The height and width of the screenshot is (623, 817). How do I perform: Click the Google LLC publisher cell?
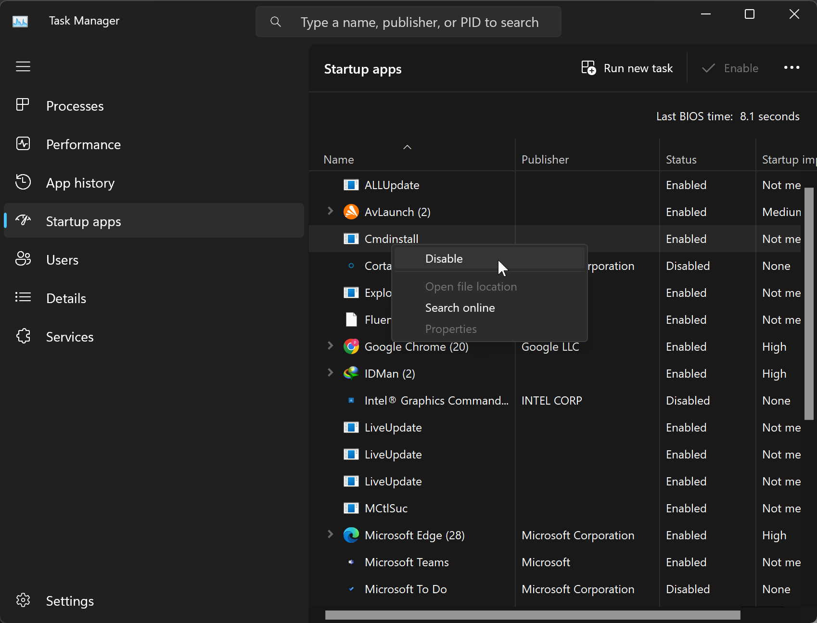coord(550,346)
